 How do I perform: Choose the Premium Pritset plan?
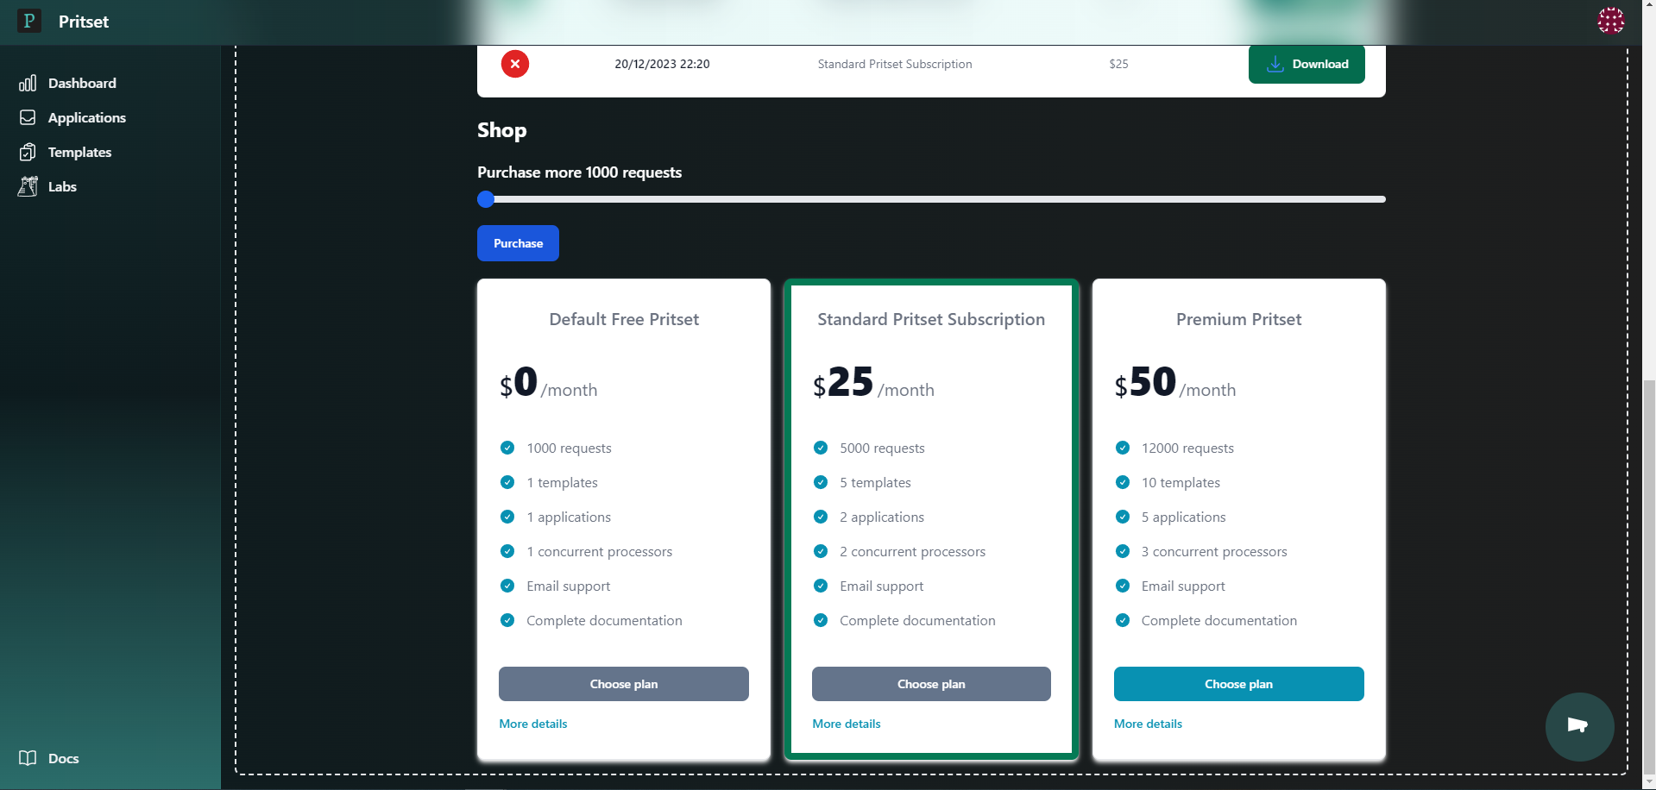coord(1238,684)
